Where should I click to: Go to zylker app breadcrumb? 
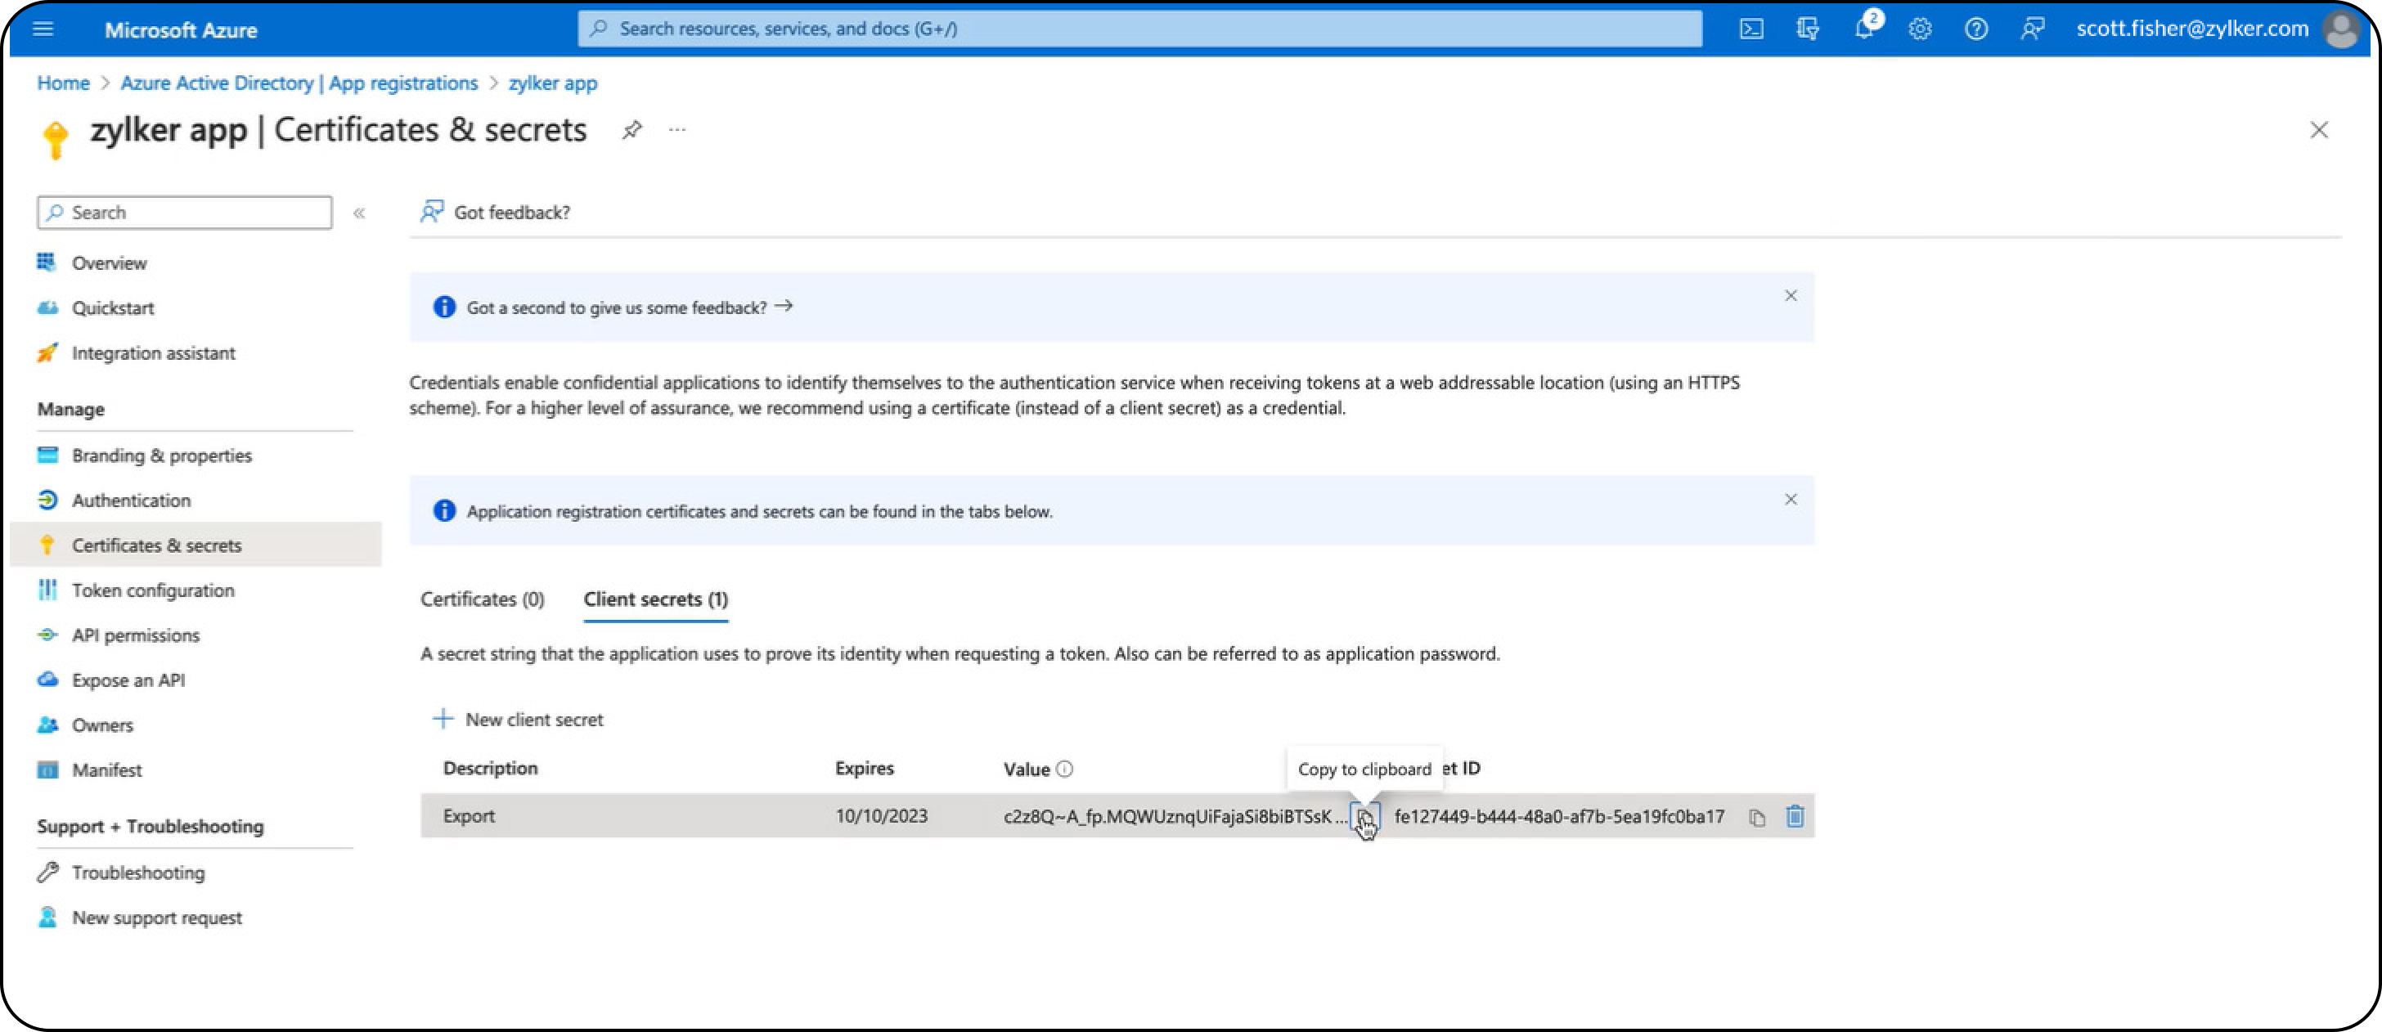click(553, 83)
